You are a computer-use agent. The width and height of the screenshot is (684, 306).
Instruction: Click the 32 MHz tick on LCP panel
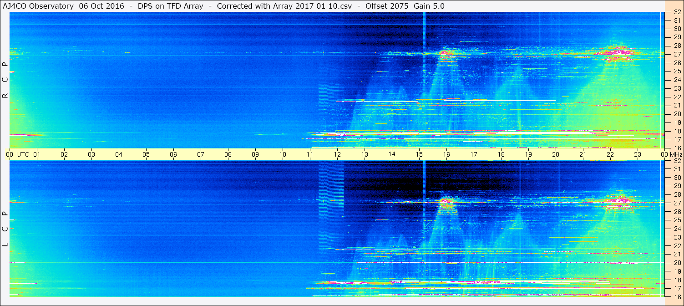[677, 161]
